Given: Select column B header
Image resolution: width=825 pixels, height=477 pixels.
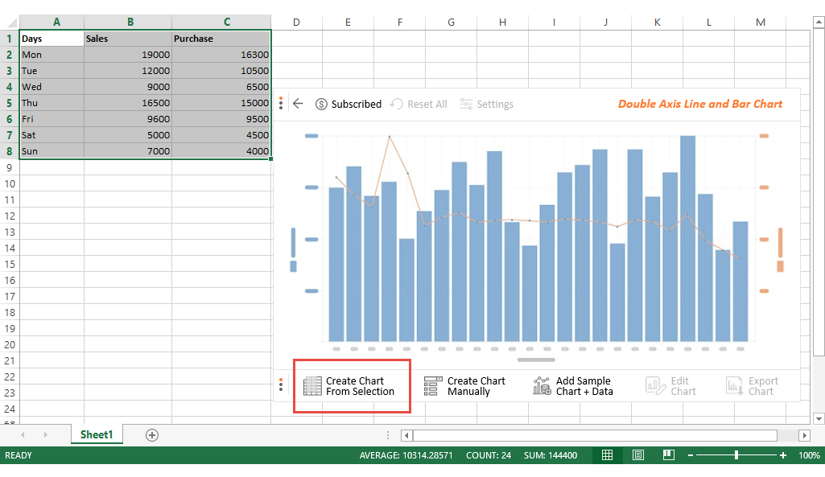Looking at the screenshot, I should point(130,22).
